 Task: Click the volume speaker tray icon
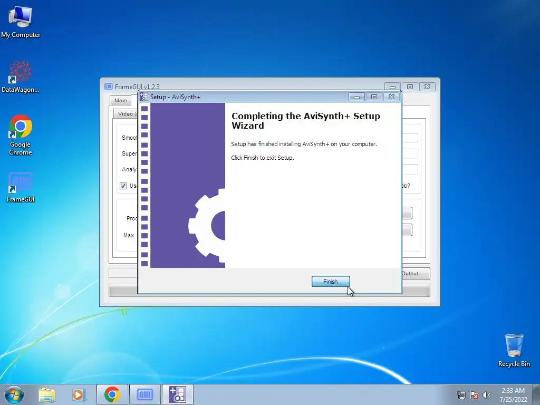pos(486,395)
